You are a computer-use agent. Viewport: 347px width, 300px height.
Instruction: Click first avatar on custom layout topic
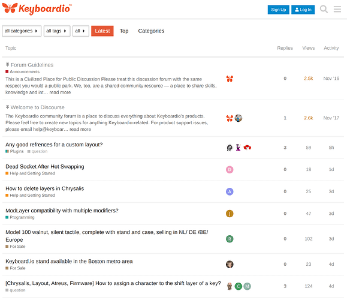pos(230,148)
